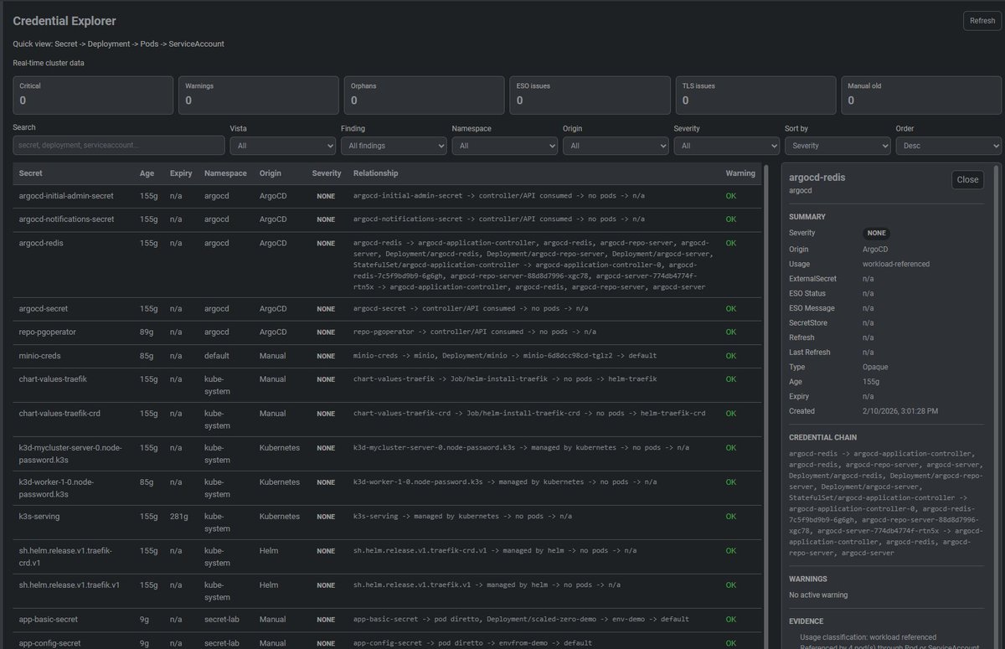Screen dimensions: 1005x649
Task: Open the Origin filter dropdown
Action: (616, 146)
